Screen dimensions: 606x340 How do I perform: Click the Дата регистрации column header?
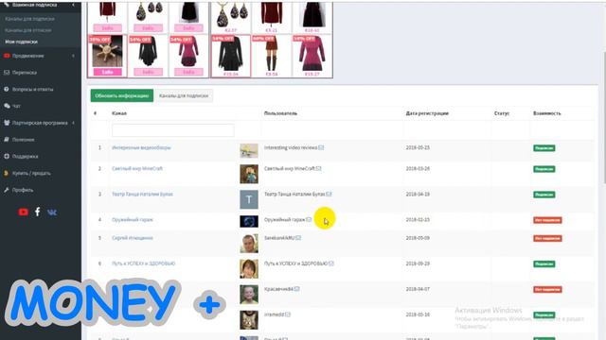point(427,113)
